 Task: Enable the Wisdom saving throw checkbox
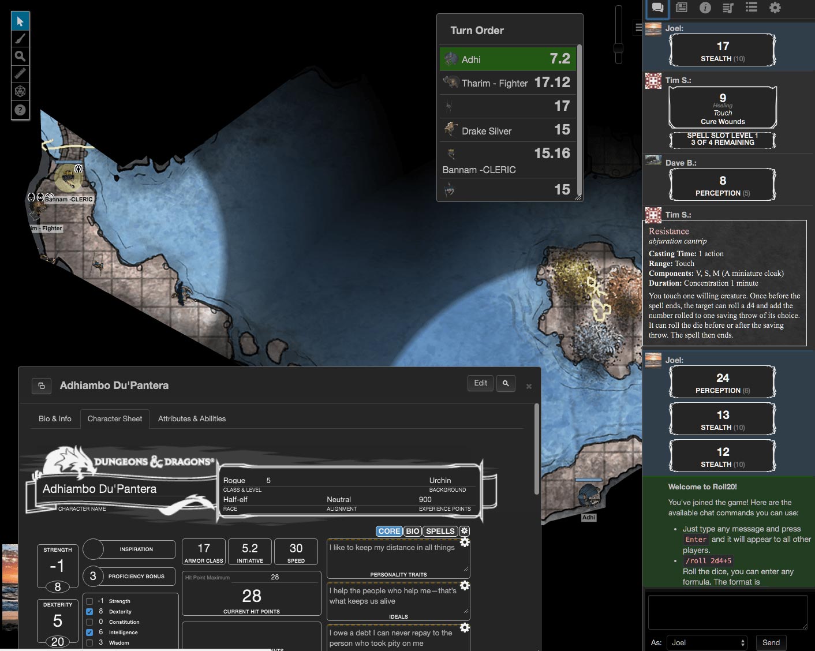click(89, 642)
